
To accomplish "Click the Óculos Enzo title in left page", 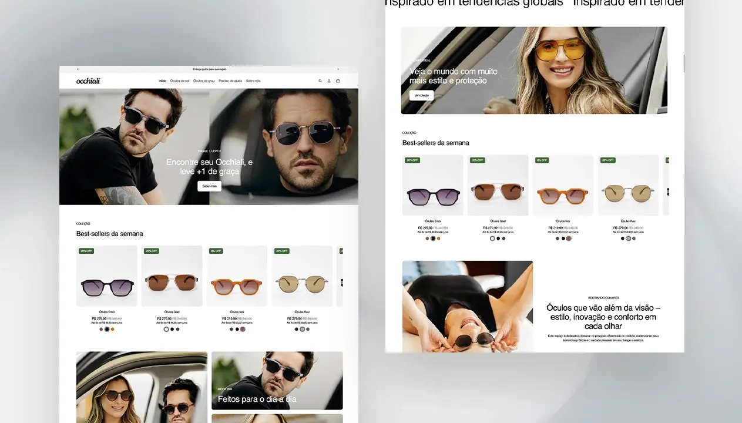I will [x=106, y=312].
